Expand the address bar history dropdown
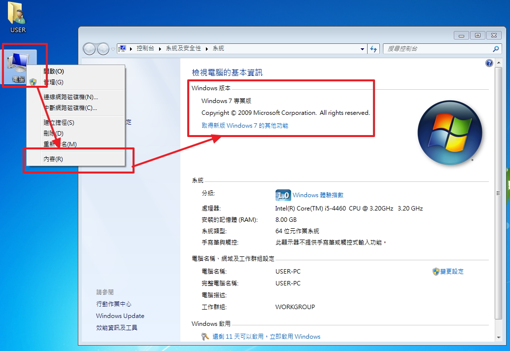510x351 pixels. [362, 49]
